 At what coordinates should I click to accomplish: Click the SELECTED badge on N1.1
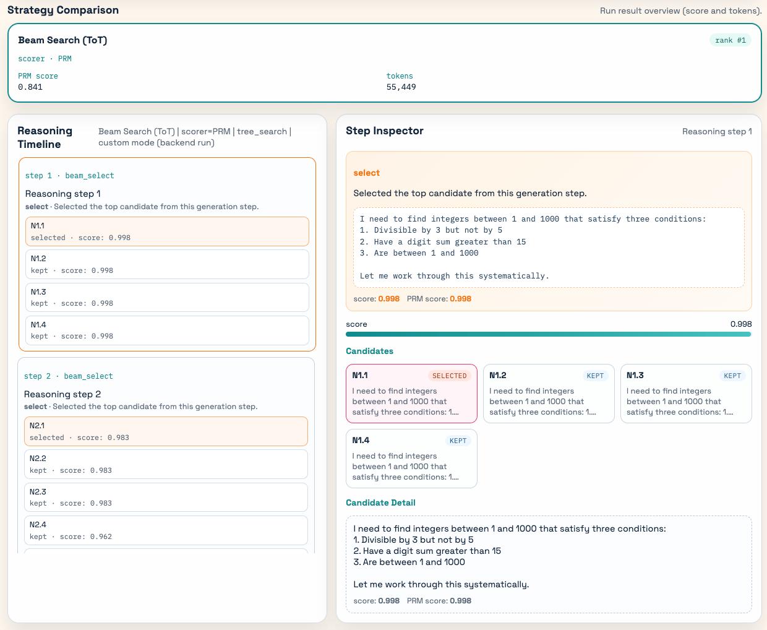[x=450, y=376]
